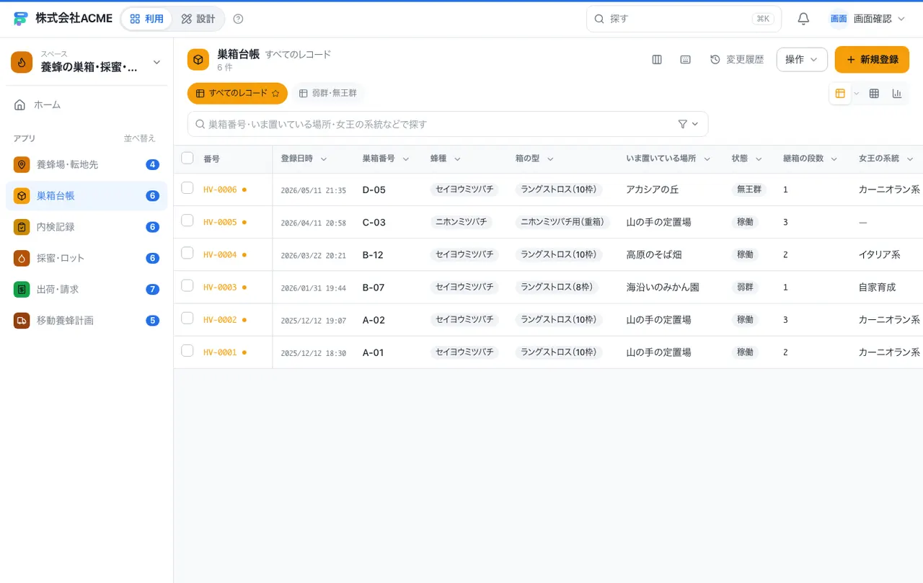
Task: Open 採蜜·ロット app in sidebar
Action: coord(87,258)
